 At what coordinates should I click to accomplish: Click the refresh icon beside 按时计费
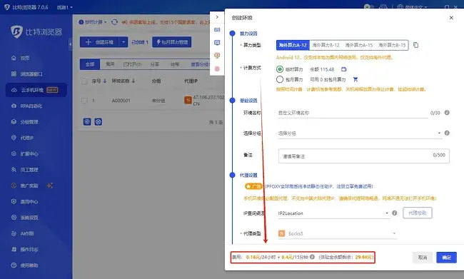114,22
